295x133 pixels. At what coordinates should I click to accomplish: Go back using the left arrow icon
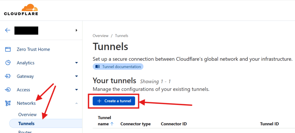(7, 30)
